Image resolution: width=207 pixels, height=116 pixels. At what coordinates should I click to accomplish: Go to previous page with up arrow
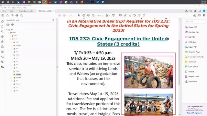60,15
